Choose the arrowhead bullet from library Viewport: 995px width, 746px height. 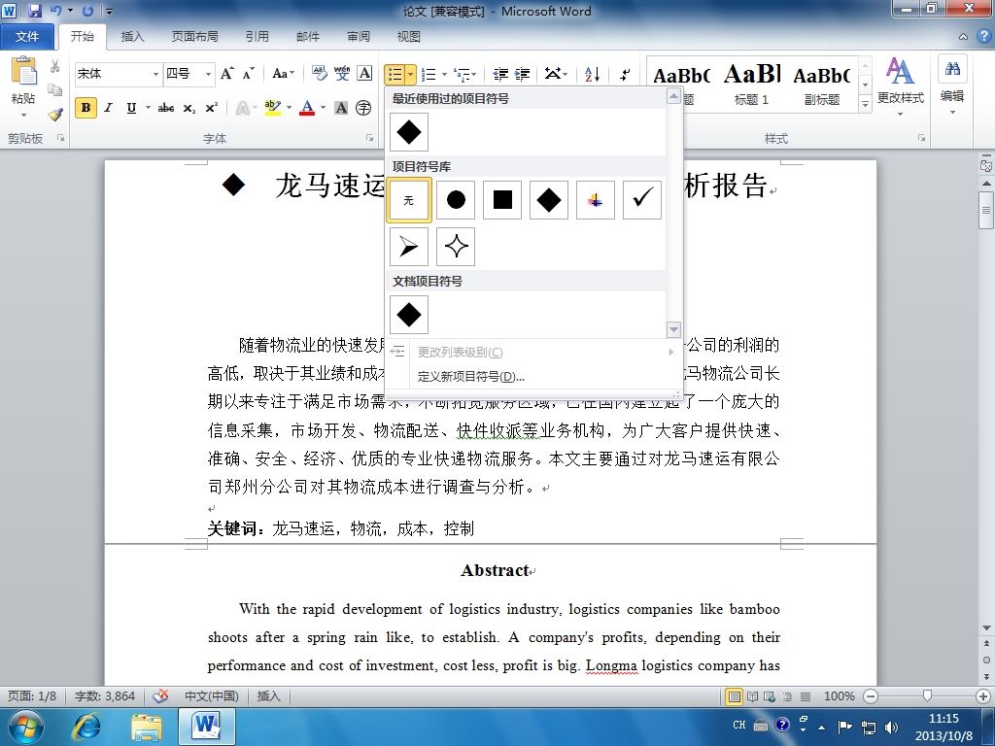pyautogui.click(x=409, y=247)
